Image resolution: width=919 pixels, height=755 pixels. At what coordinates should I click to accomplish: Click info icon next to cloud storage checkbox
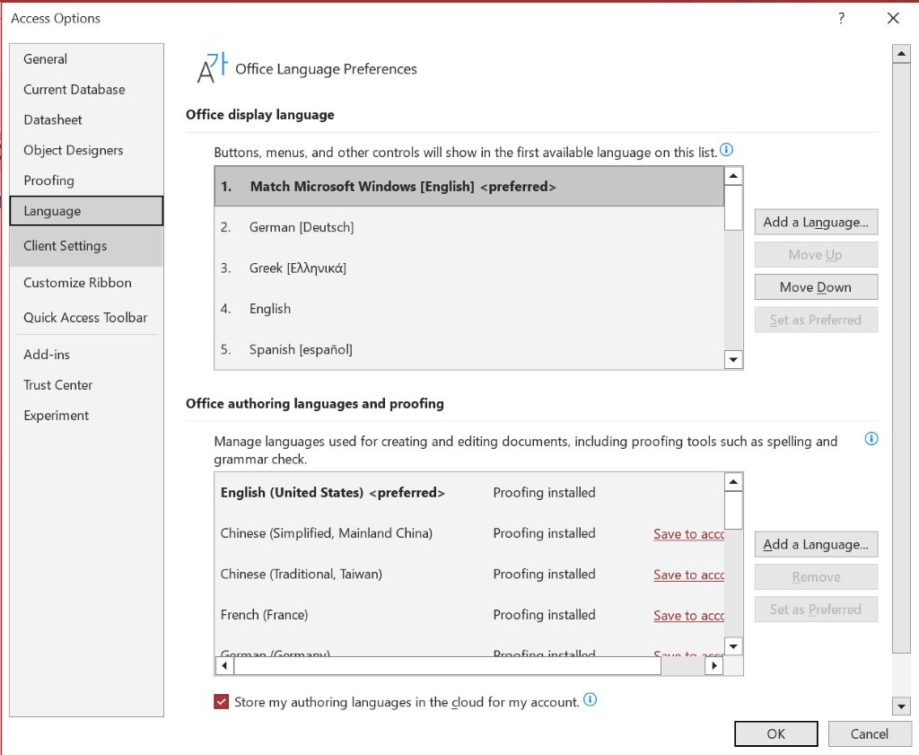point(591,699)
